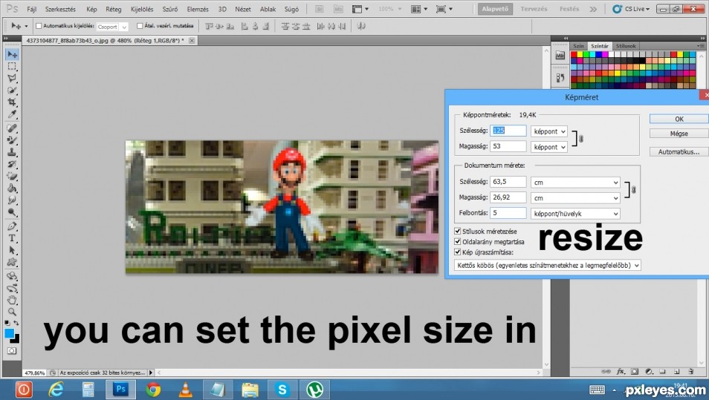Uncheck Oldalarány megtartása checkbox
Viewport: 709px width, 400px height.
(x=457, y=241)
